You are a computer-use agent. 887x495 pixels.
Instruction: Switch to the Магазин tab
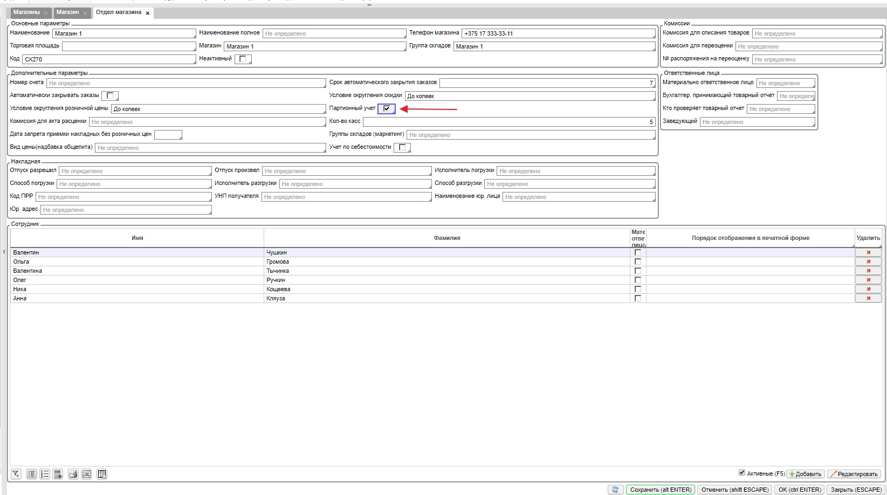pos(67,12)
